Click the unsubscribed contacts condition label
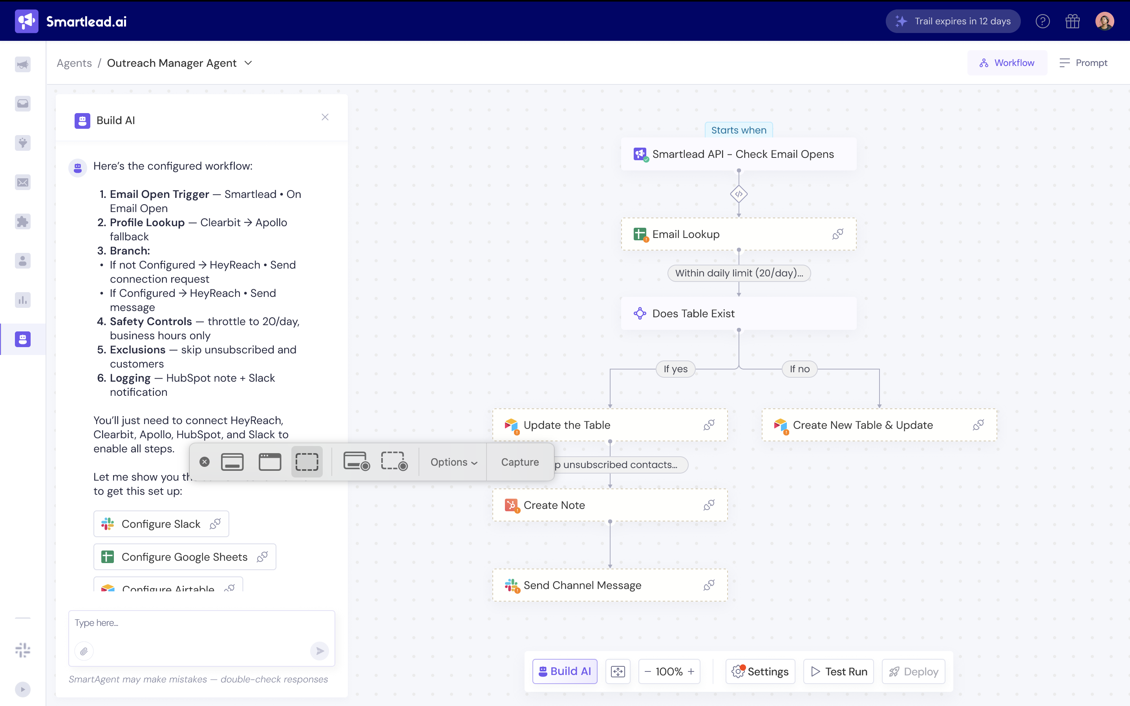The height and width of the screenshot is (706, 1130). 621,465
